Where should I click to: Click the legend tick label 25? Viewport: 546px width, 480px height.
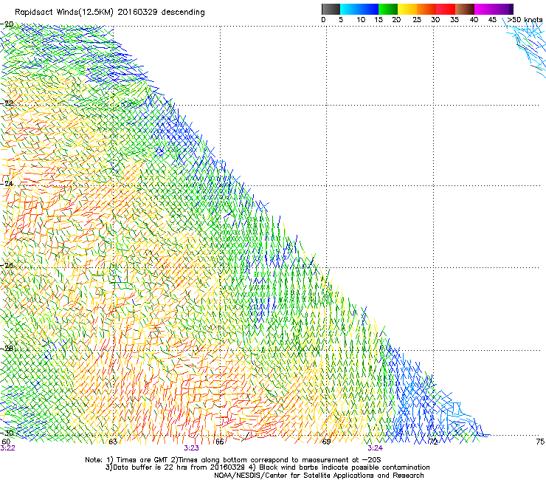click(x=417, y=20)
